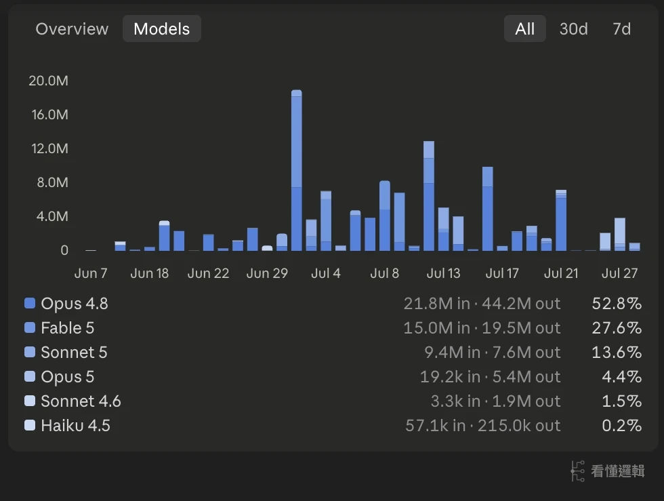
Task: Click the Fable 5 legend swatch
Action: click(x=30, y=327)
